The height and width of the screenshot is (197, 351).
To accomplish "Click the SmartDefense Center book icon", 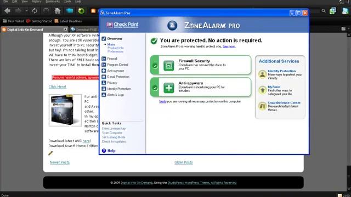I will coord(262,106).
